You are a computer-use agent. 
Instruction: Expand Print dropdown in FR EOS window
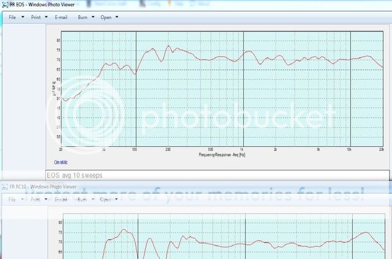point(40,17)
